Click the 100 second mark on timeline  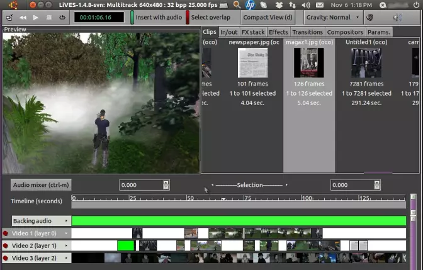[307, 198]
